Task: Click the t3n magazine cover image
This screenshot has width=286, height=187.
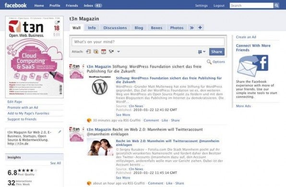Action: [35, 57]
